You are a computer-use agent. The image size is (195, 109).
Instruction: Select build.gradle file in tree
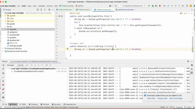[x=14, y=35]
